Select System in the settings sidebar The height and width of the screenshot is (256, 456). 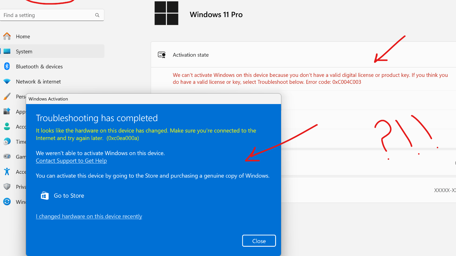[x=52, y=51]
